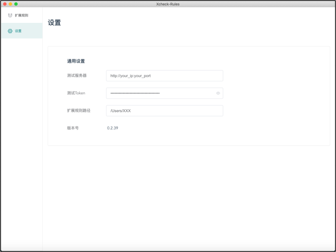Click the large 设置 page heading
The width and height of the screenshot is (336, 252).
pyautogui.click(x=54, y=22)
